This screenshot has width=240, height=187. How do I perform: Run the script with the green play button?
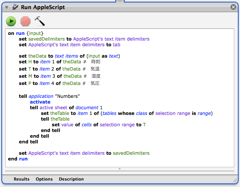coord(11,21)
